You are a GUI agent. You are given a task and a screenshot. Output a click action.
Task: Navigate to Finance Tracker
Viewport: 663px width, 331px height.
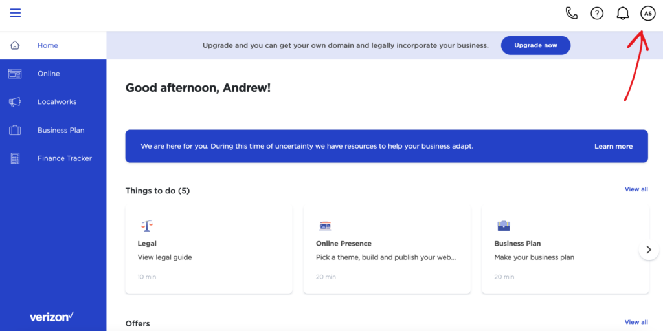pos(65,158)
